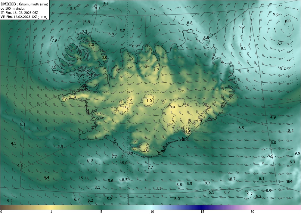301x214 pixels.
Task: Click the map value "9.6"
Action: pos(276,14)
